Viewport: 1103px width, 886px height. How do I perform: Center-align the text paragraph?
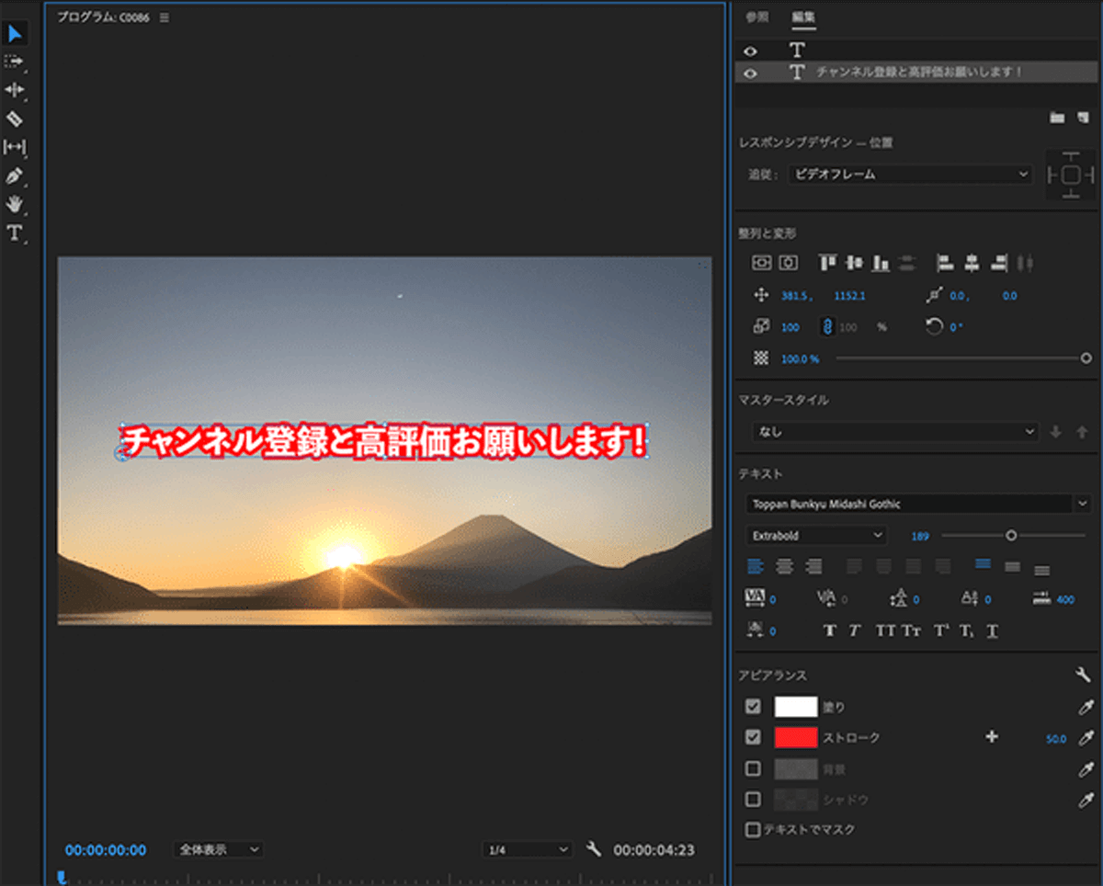(x=784, y=566)
